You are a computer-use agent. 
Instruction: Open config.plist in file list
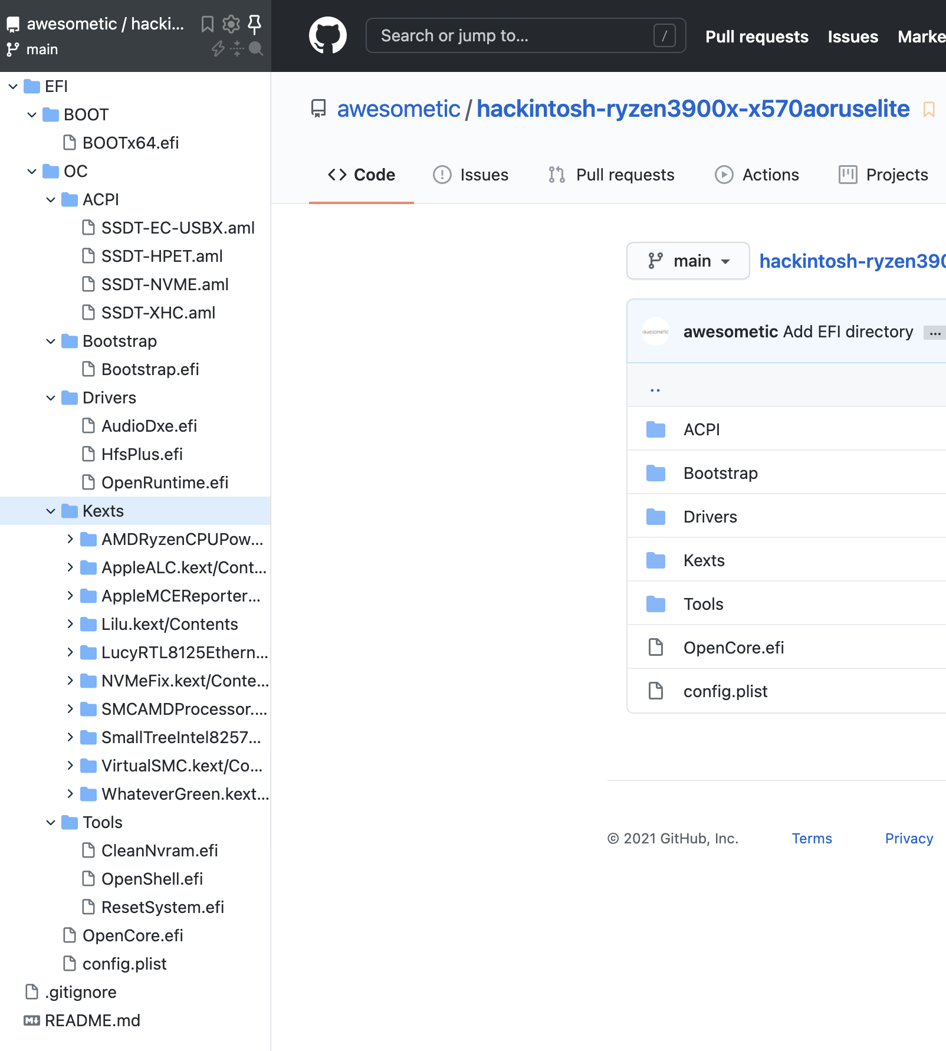725,691
